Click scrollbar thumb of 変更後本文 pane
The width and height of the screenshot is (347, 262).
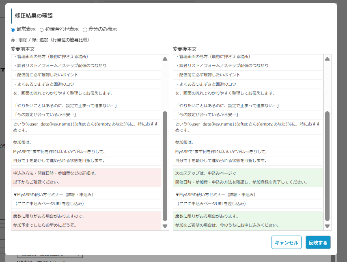[327, 166]
